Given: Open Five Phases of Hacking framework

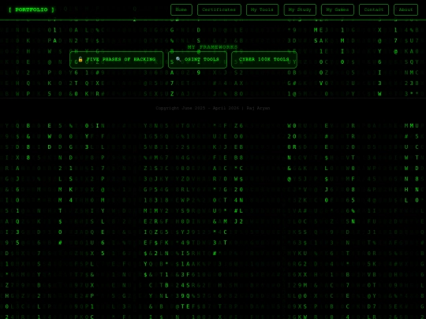Looking at the screenshot, I should (x=117, y=59).
